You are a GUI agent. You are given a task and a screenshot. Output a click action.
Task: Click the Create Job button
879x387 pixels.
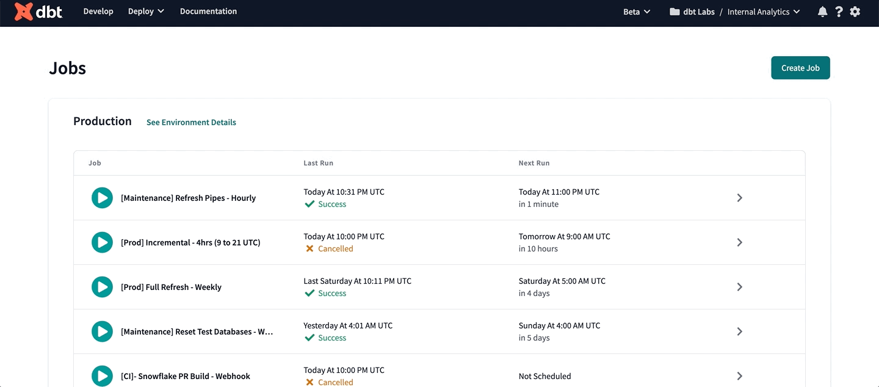click(x=800, y=68)
